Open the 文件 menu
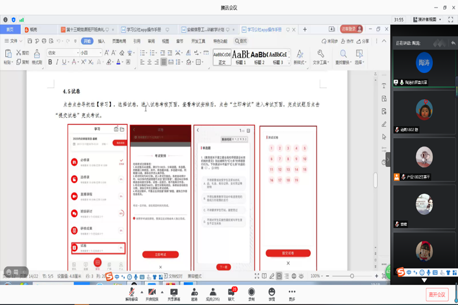This screenshot has height=305, width=458. pyautogui.click(x=13, y=41)
